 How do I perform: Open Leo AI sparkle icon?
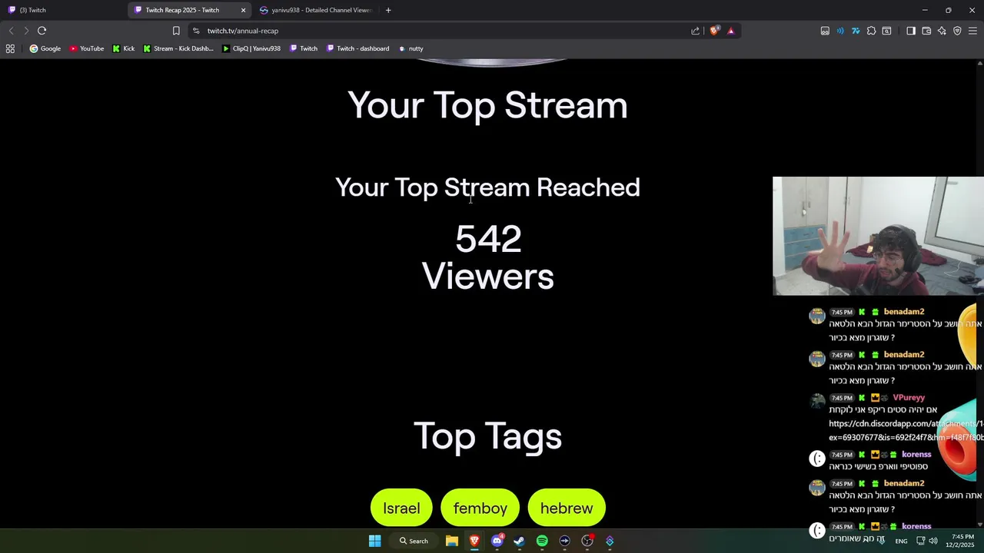tap(942, 31)
